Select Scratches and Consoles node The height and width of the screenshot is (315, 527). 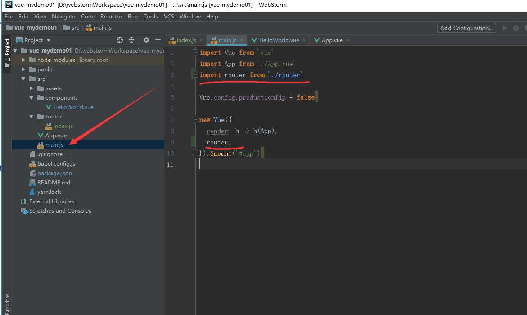[x=60, y=210]
